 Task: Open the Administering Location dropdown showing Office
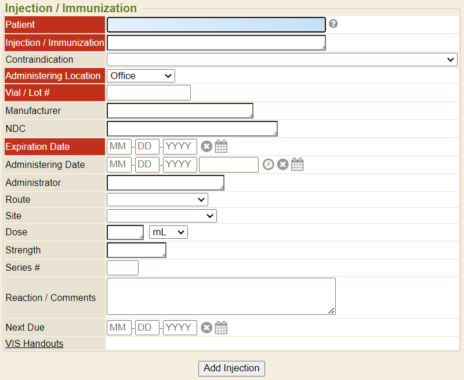pyautogui.click(x=140, y=76)
